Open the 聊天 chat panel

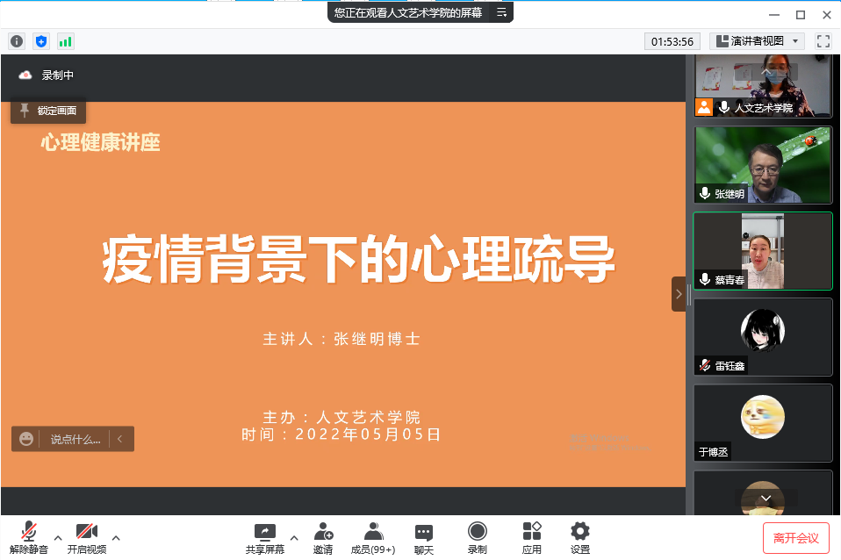pyautogui.click(x=424, y=537)
